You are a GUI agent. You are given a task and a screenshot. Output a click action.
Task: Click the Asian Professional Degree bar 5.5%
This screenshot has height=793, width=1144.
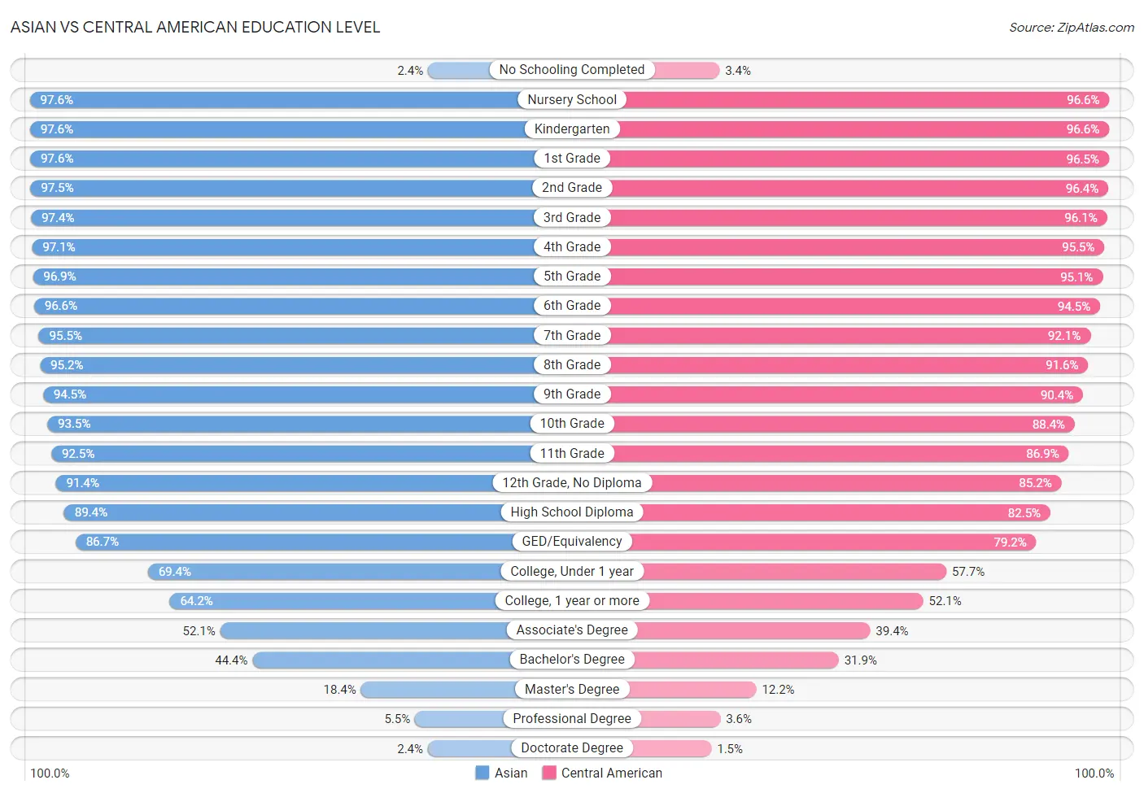pos(493,719)
